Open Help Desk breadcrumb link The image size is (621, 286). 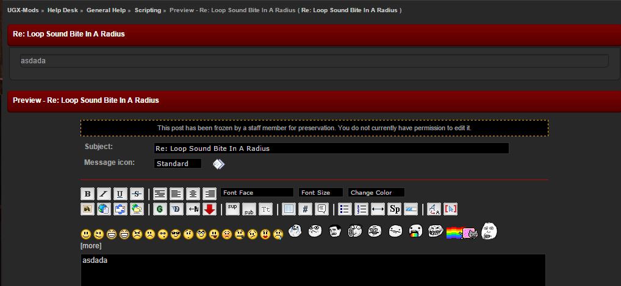pyautogui.click(x=63, y=10)
